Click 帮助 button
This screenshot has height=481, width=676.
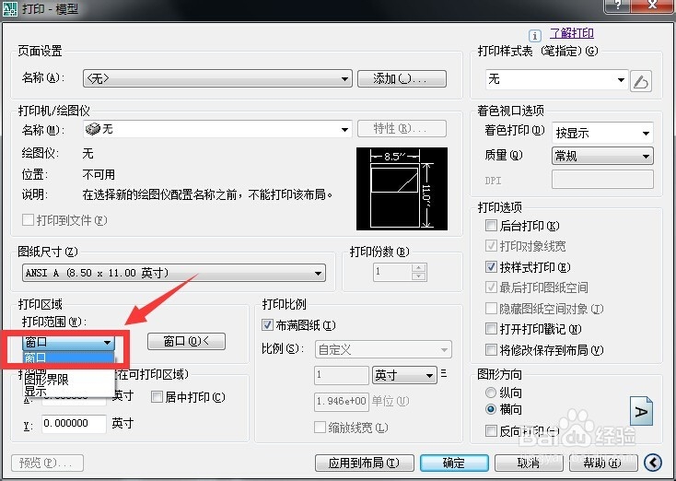[x=603, y=463]
